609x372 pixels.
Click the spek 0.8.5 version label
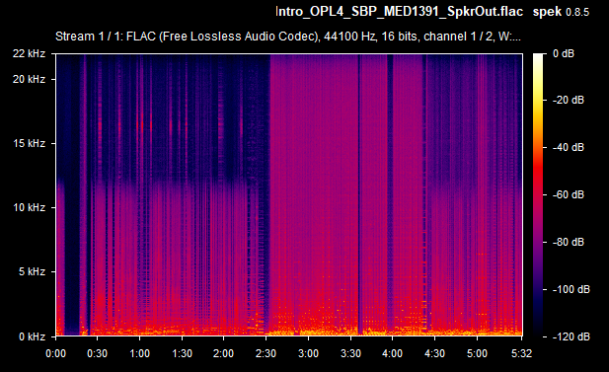(561, 12)
